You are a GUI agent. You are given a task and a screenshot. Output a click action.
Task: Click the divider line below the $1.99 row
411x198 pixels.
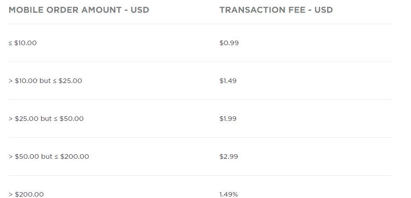coord(200,137)
